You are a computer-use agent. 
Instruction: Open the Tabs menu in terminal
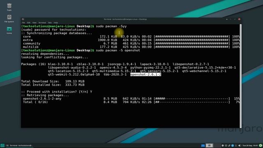[50, 23]
